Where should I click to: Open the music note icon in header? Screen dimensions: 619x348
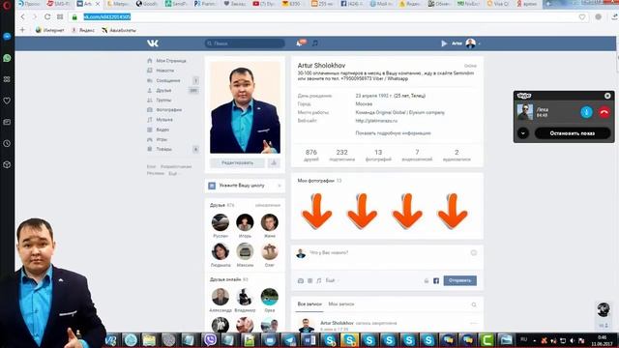pos(315,43)
